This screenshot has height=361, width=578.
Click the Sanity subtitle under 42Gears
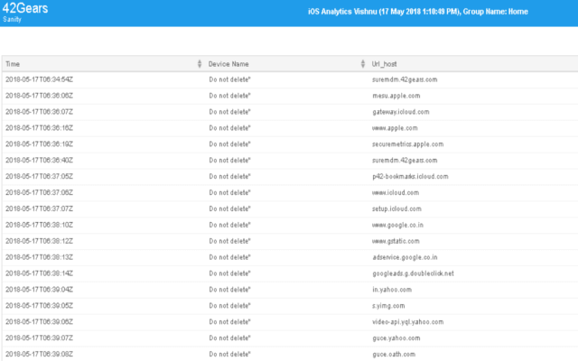point(12,20)
